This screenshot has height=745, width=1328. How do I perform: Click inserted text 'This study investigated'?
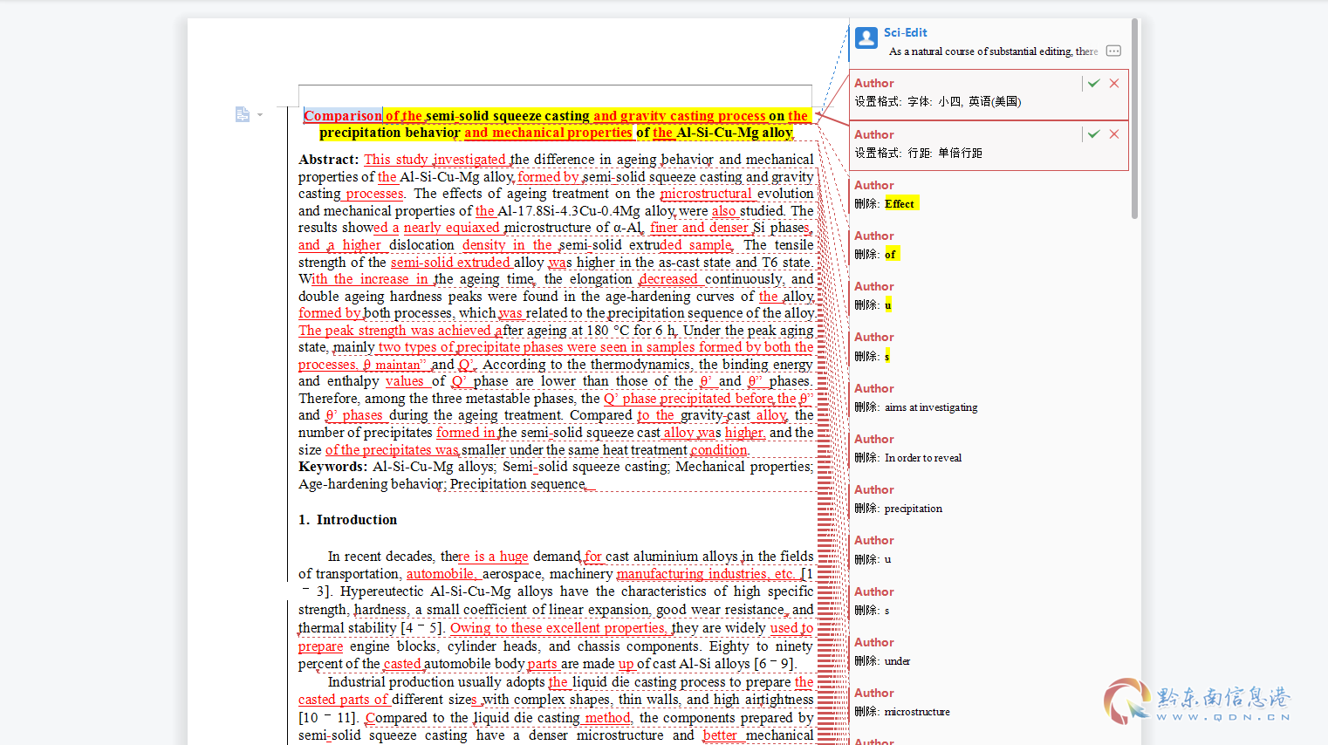435,160
